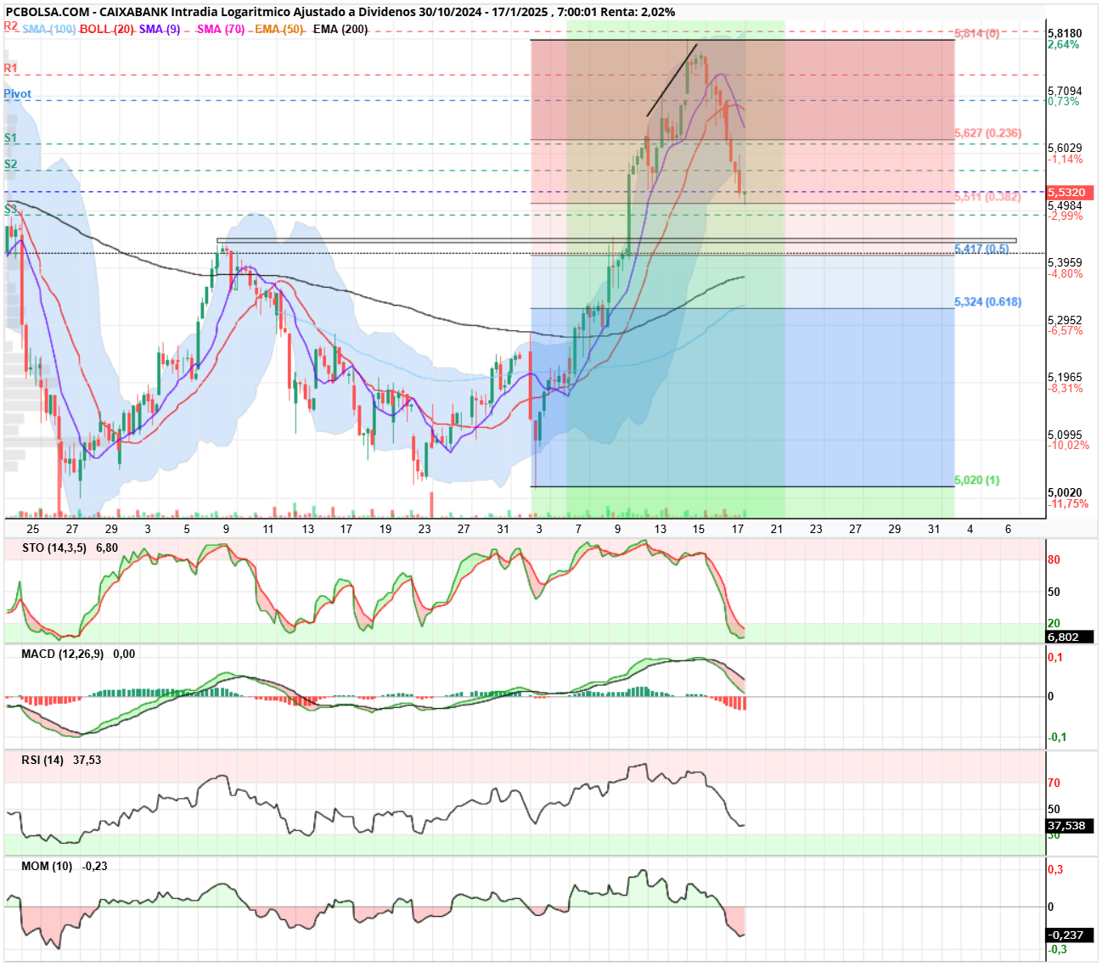Screen dimensions: 1102x966
Task: Click the R2 resistance level label
Action: [x=11, y=26]
